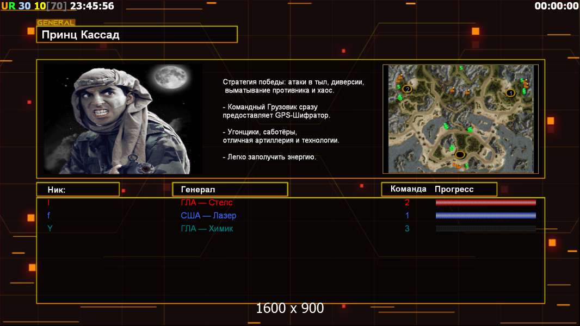Viewport: 580px width, 326px height.
Task: Click the 'Генерал' column header
Action: [x=198, y=190]
